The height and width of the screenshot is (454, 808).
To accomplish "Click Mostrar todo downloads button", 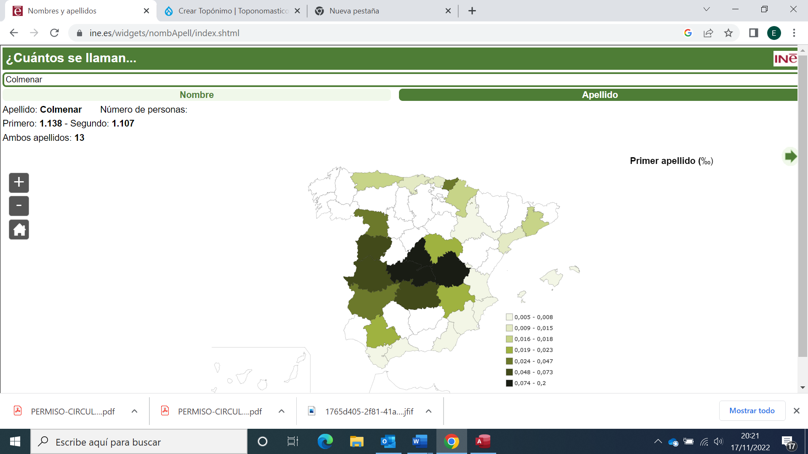I will tap(752, 411).
